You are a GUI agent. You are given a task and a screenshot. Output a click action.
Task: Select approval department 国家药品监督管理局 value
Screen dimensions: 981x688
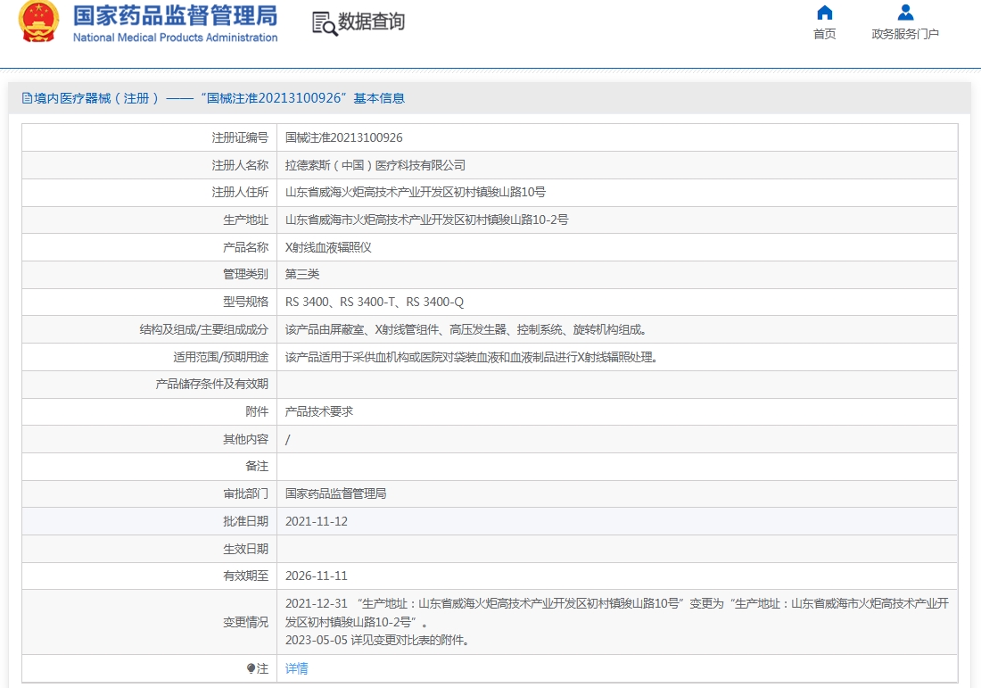coord(336,494)
